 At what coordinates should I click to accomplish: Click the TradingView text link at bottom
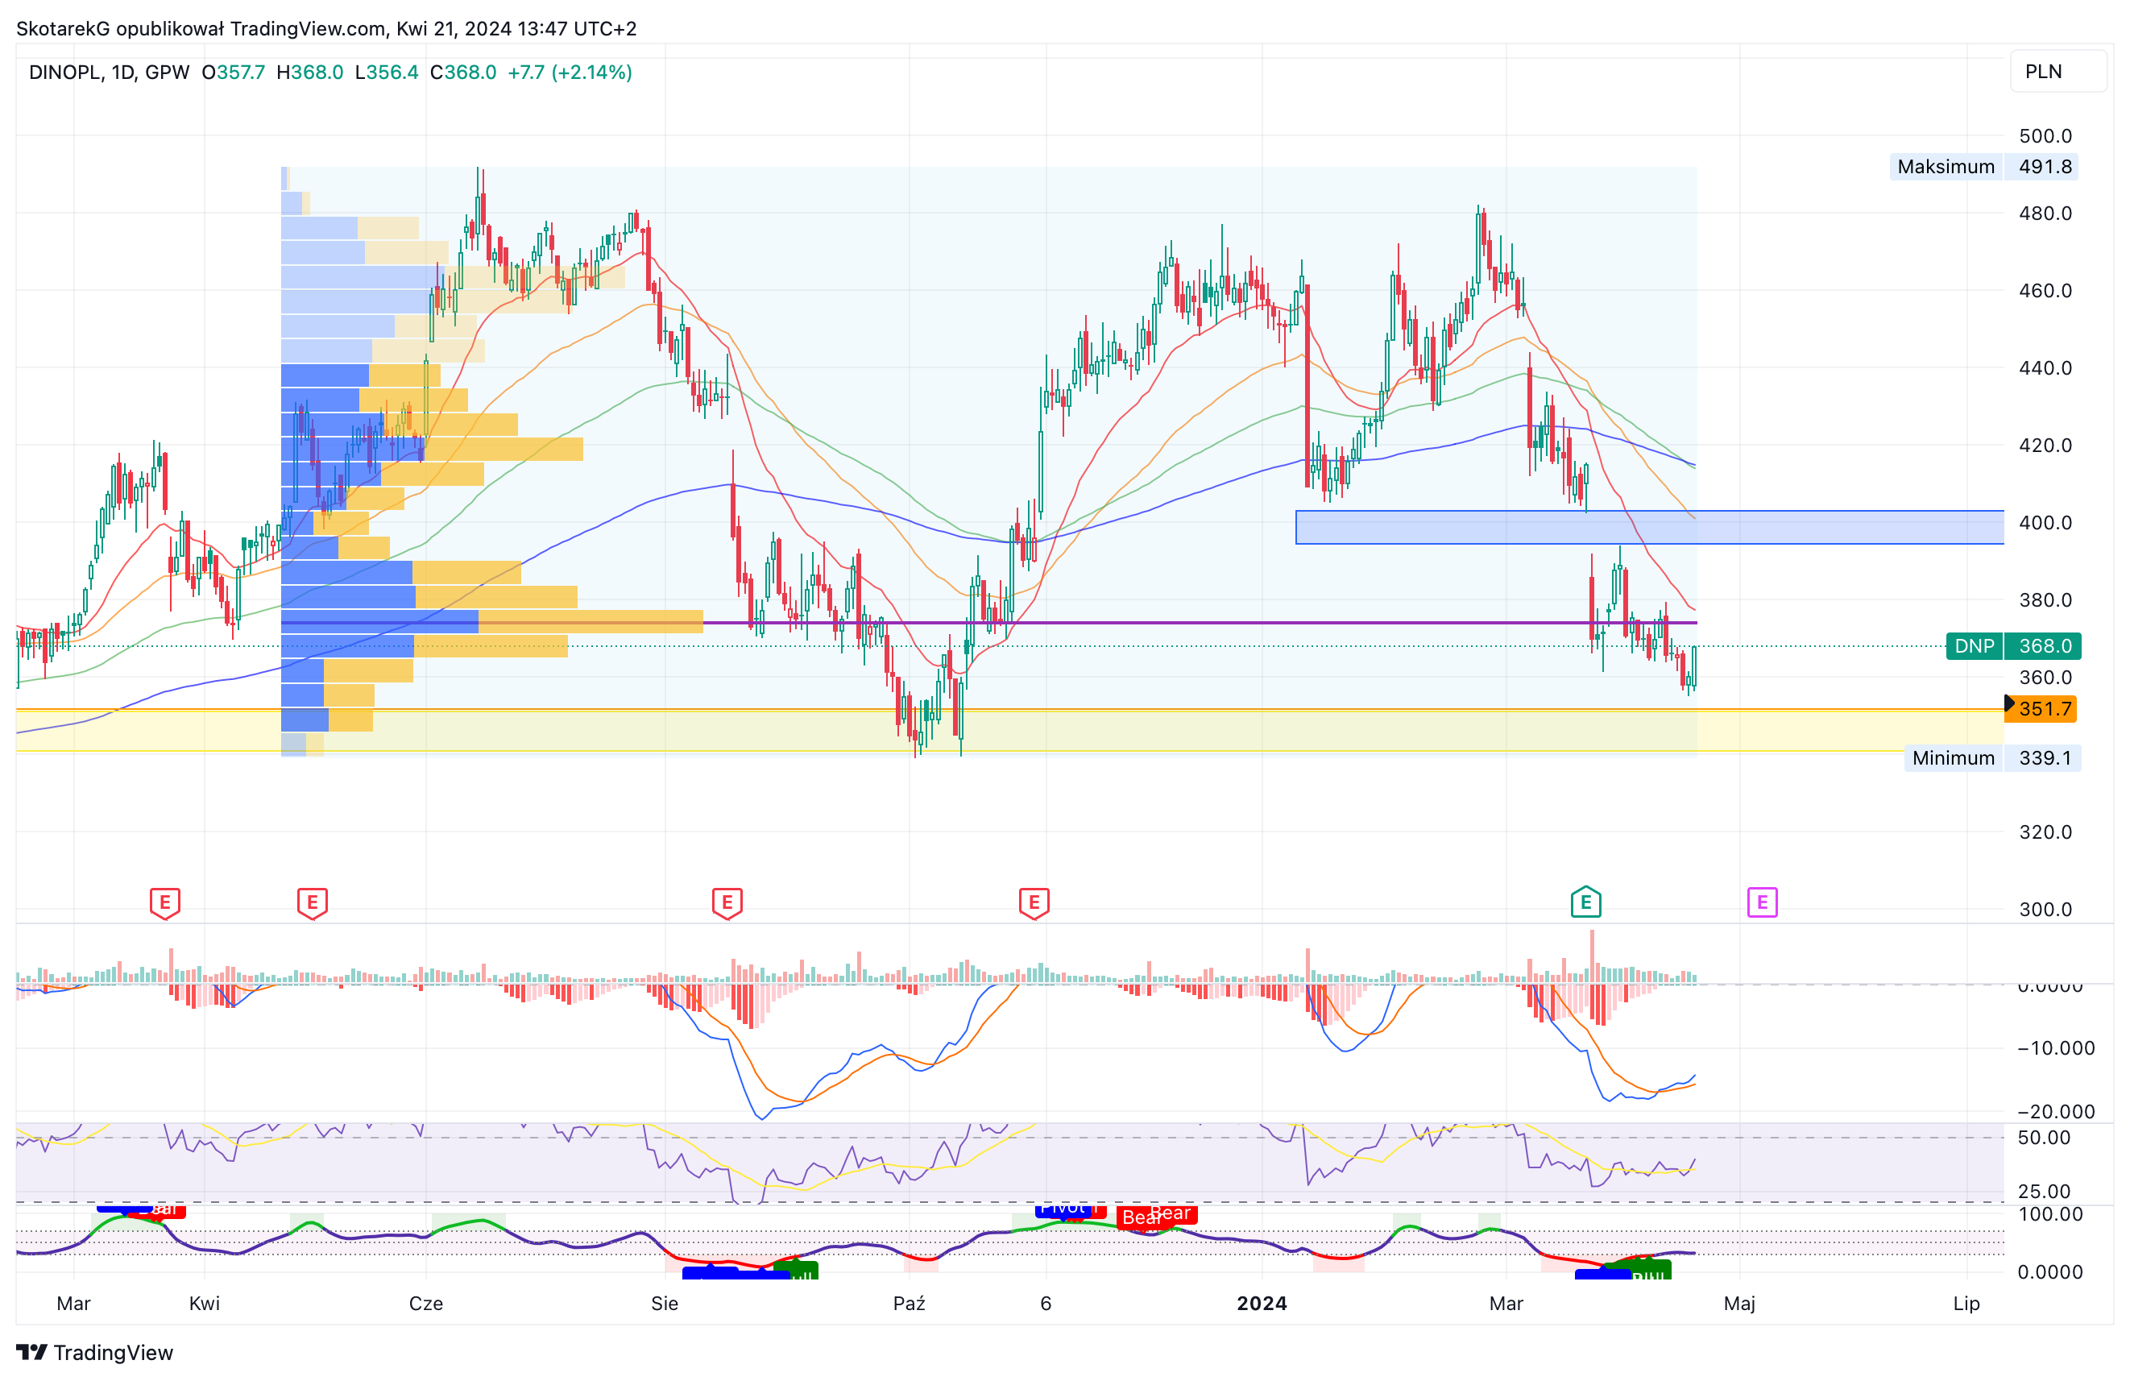[113, 1351]
